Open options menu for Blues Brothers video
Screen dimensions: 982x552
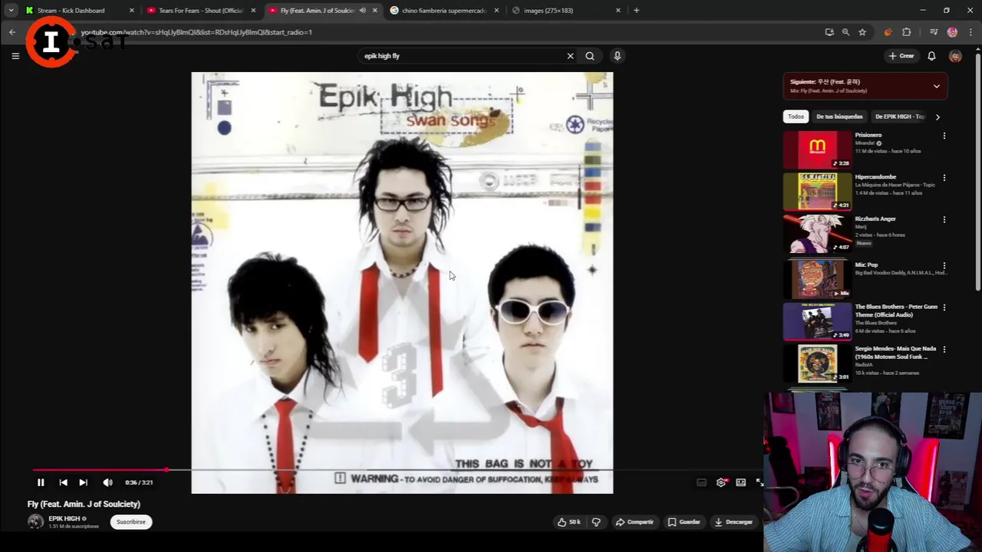(x=944, y=307)
